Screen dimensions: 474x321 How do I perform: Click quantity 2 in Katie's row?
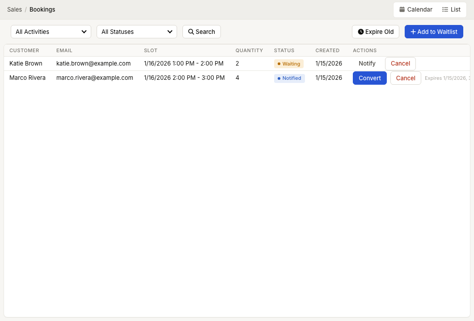pyautogui.click(x=237, y=64)
